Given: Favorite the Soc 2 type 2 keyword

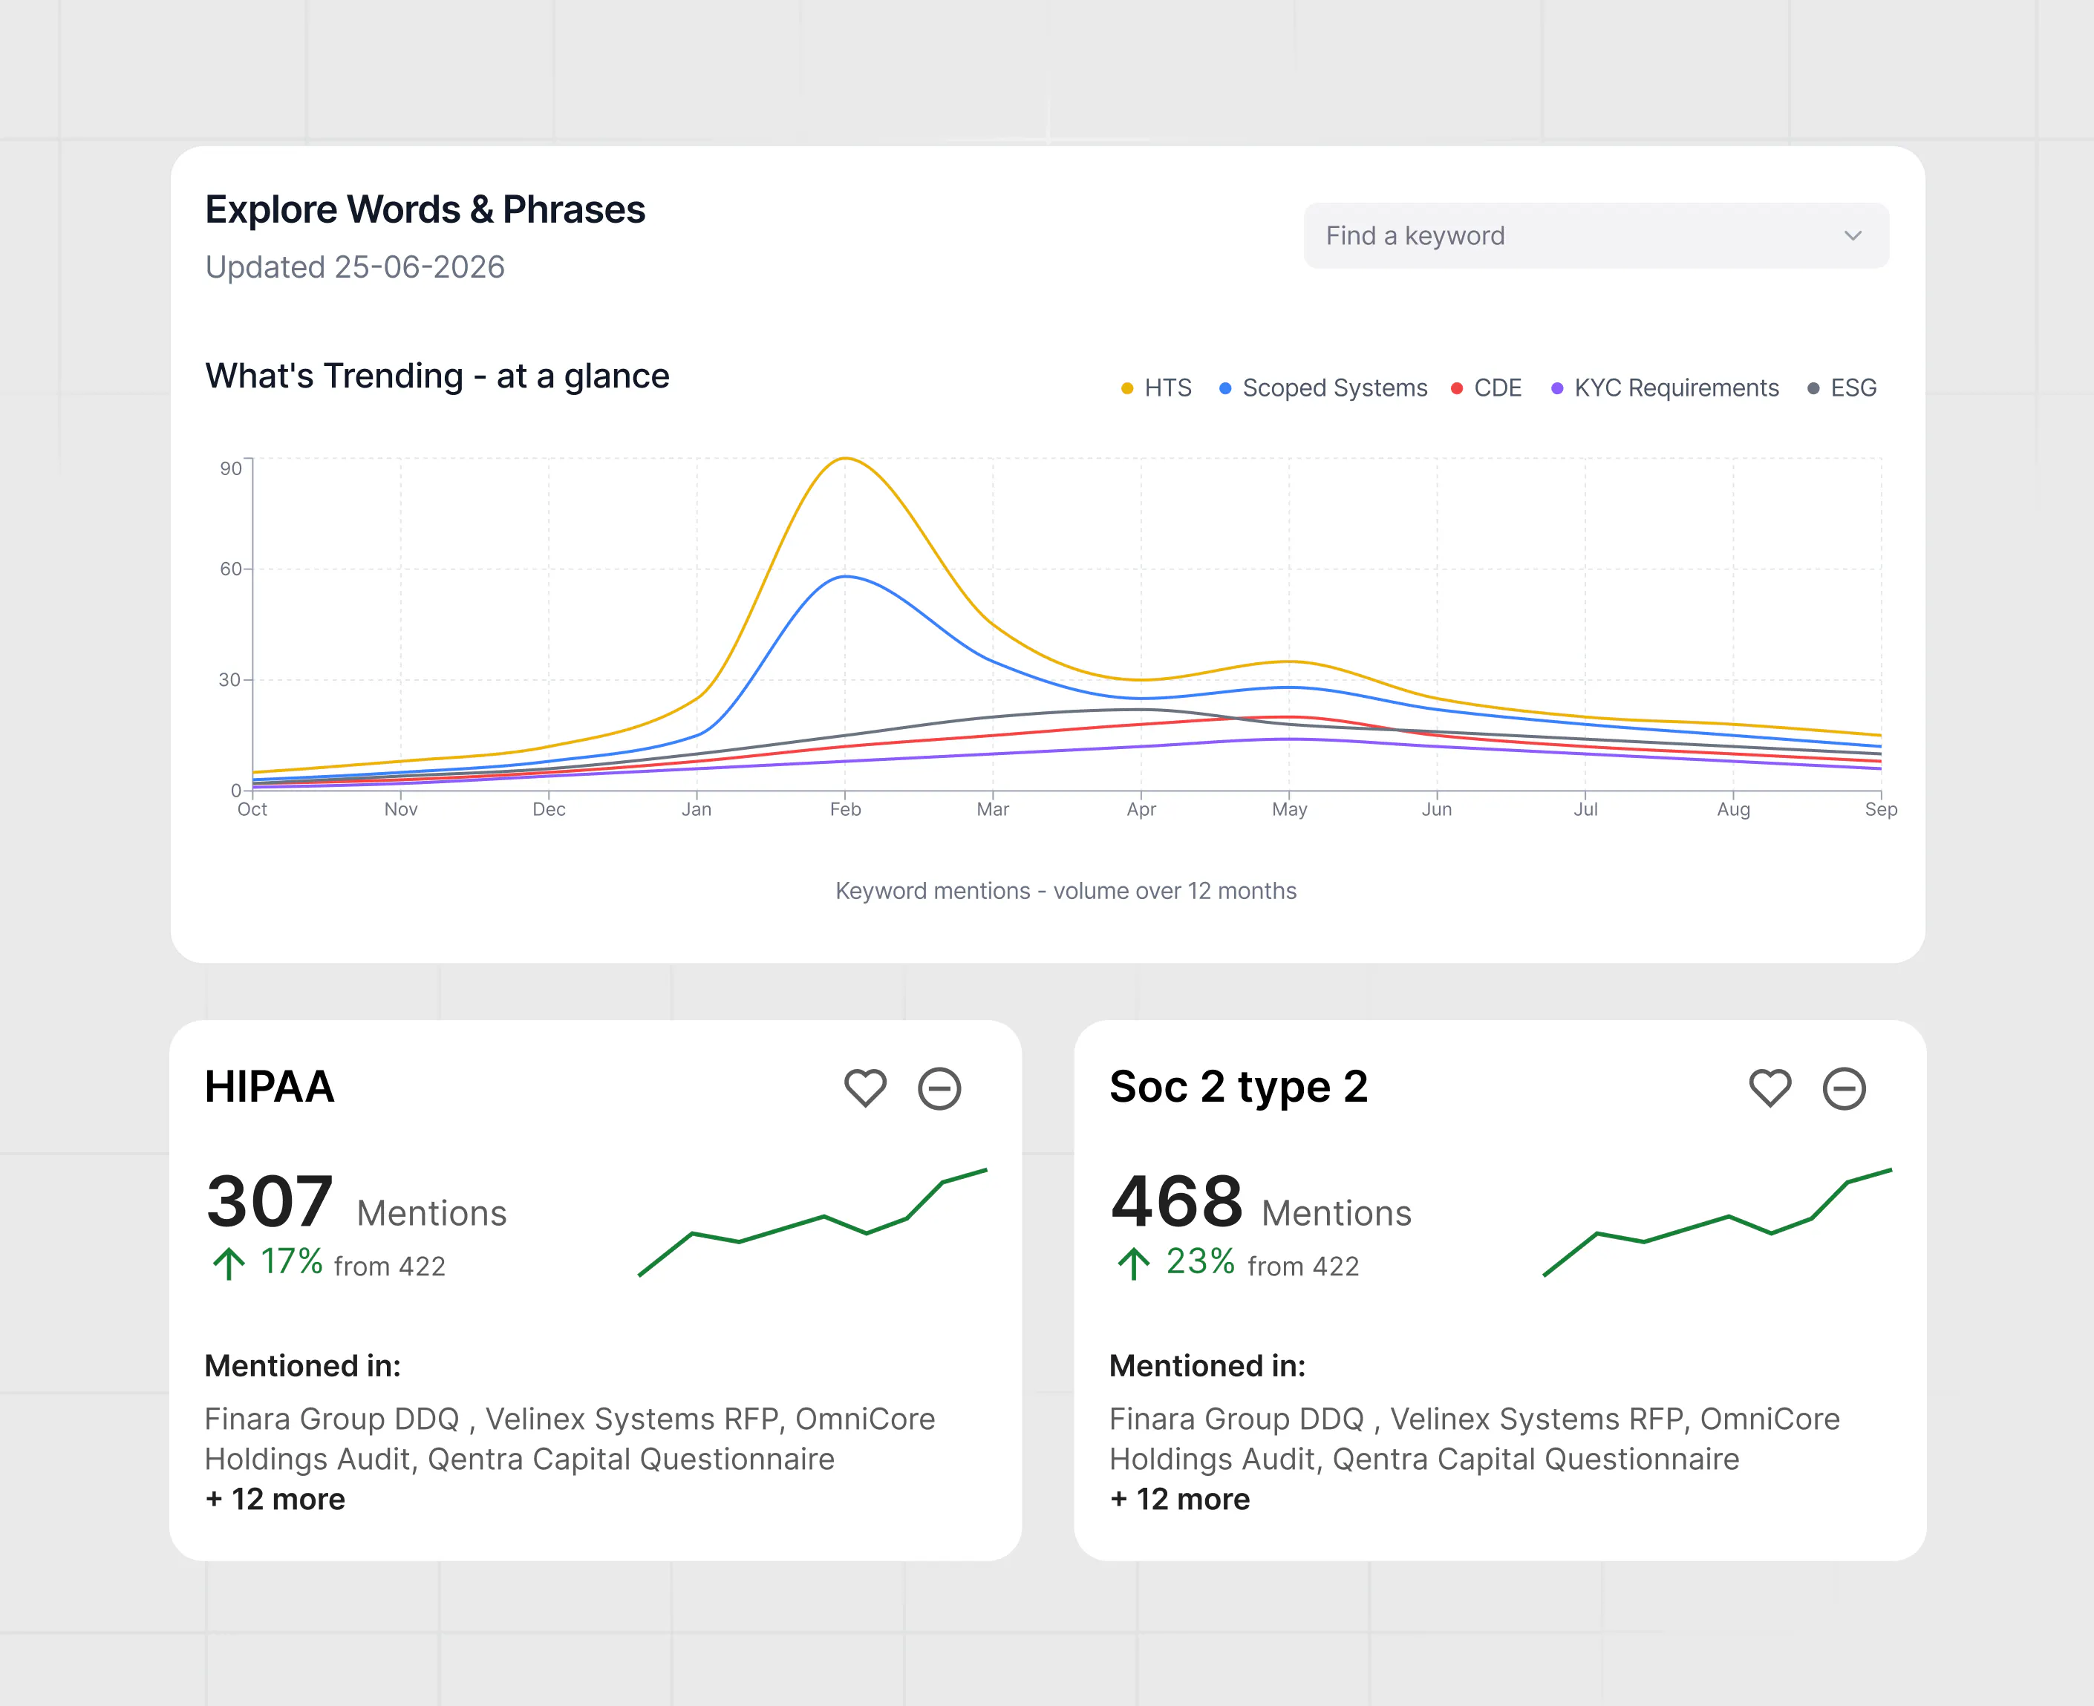Looking at the screenshot, I should pyautogui.click(x=1770, y=1088).
